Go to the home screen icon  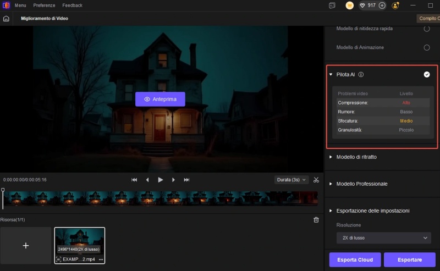6,19
